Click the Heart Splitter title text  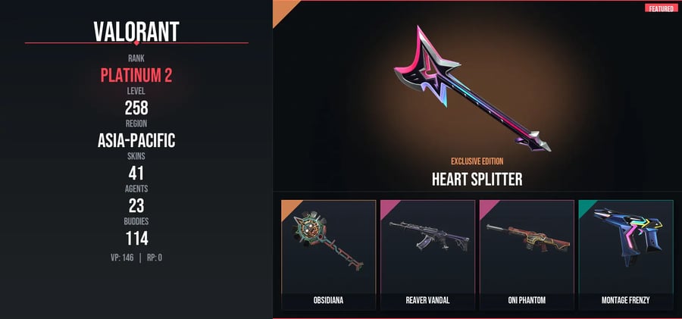[x=477, y=180]
